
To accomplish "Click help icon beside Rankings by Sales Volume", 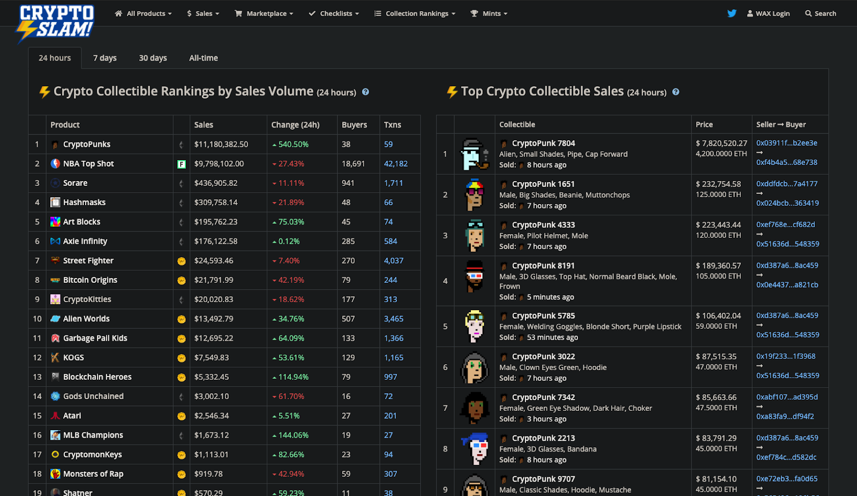I will 365,92.
